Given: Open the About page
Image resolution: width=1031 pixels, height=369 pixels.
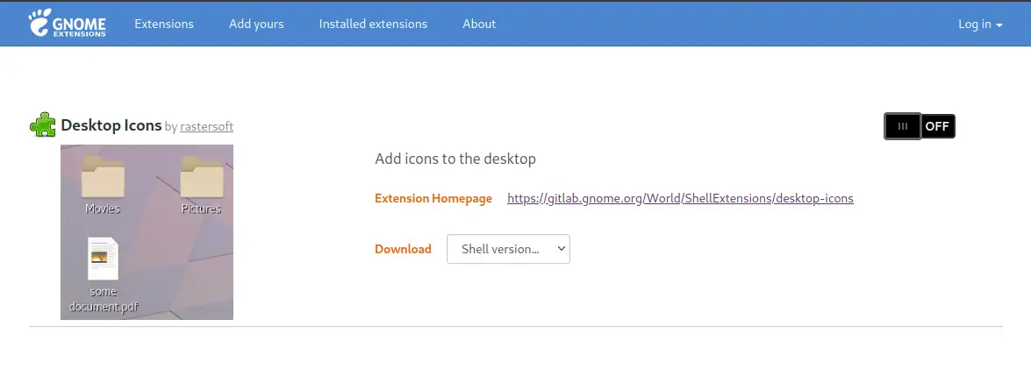Looking at the screenshot, I should pyautogui.click(x=479, y=24).
